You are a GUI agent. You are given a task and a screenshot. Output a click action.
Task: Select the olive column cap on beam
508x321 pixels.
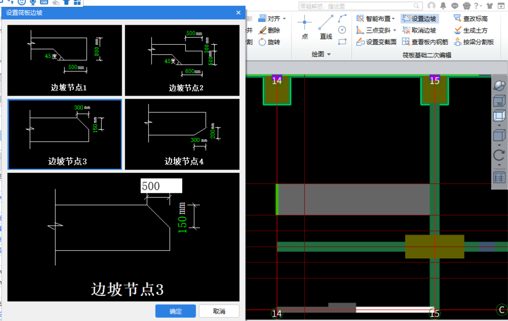tap(434, 247)
